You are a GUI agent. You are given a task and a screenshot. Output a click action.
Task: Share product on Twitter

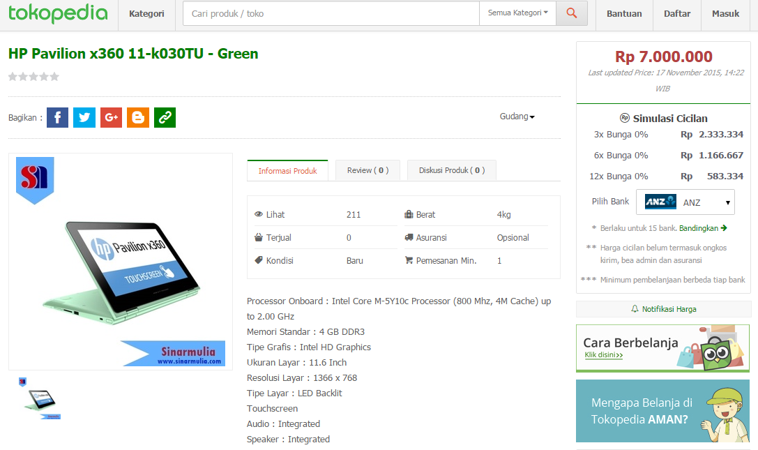[x=84, y=118]
